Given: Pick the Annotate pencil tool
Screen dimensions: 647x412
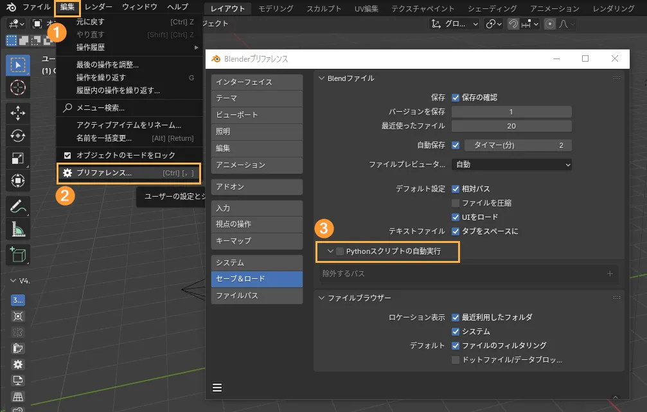Looking at the screenshot, I should (x=18, y=206).
